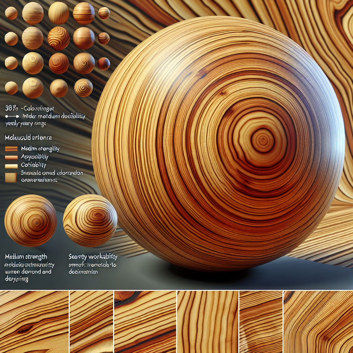This screenshot has height=353, width=353.
Task: Click the 'Medium strength' caption heading
Action: coord(26,256)
